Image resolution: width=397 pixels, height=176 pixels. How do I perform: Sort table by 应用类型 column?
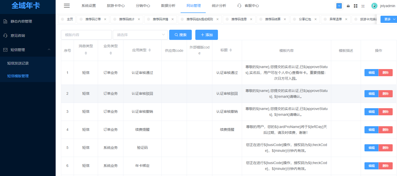pyautogui.click(x=150, y=50)
